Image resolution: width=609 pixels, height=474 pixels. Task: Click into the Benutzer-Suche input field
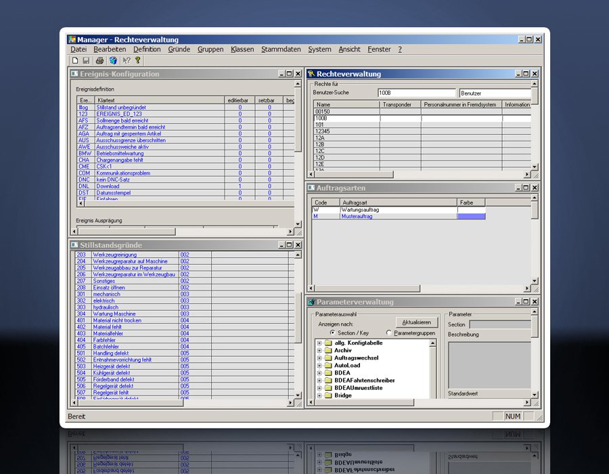tap(417, 93)
